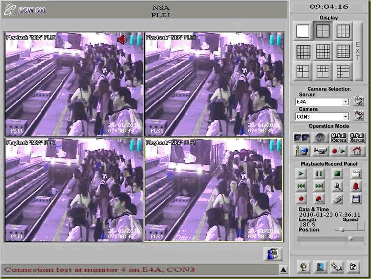Click the 2010-01-20 07:36:11 date and time value
The image size is (371, 279).
pos(330,215)
